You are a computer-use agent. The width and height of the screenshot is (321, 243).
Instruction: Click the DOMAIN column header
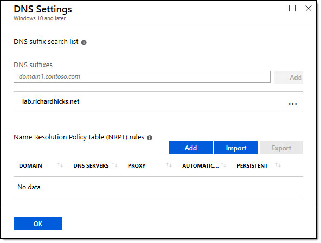coord(30,165)
